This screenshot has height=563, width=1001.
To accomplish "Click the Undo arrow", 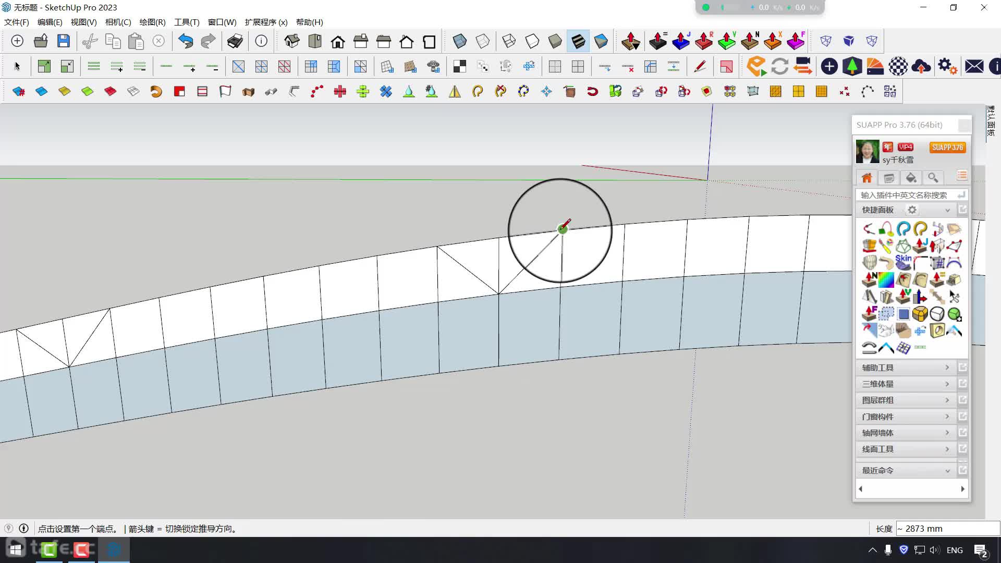I will tap(186, 41).
